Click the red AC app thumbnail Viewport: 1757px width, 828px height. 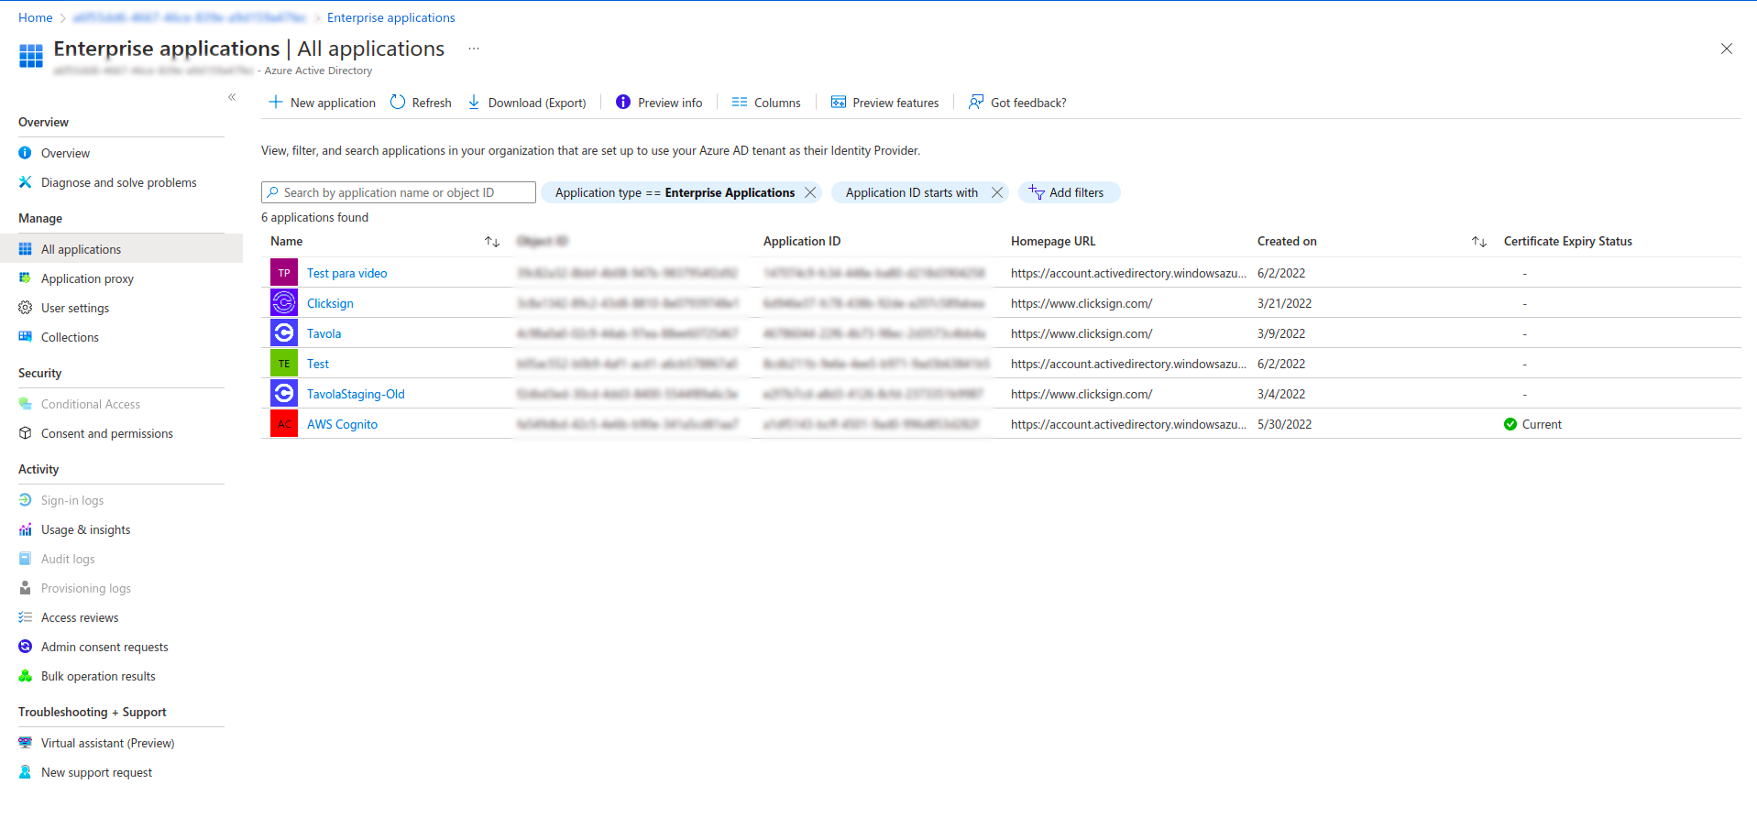point(284,424)
